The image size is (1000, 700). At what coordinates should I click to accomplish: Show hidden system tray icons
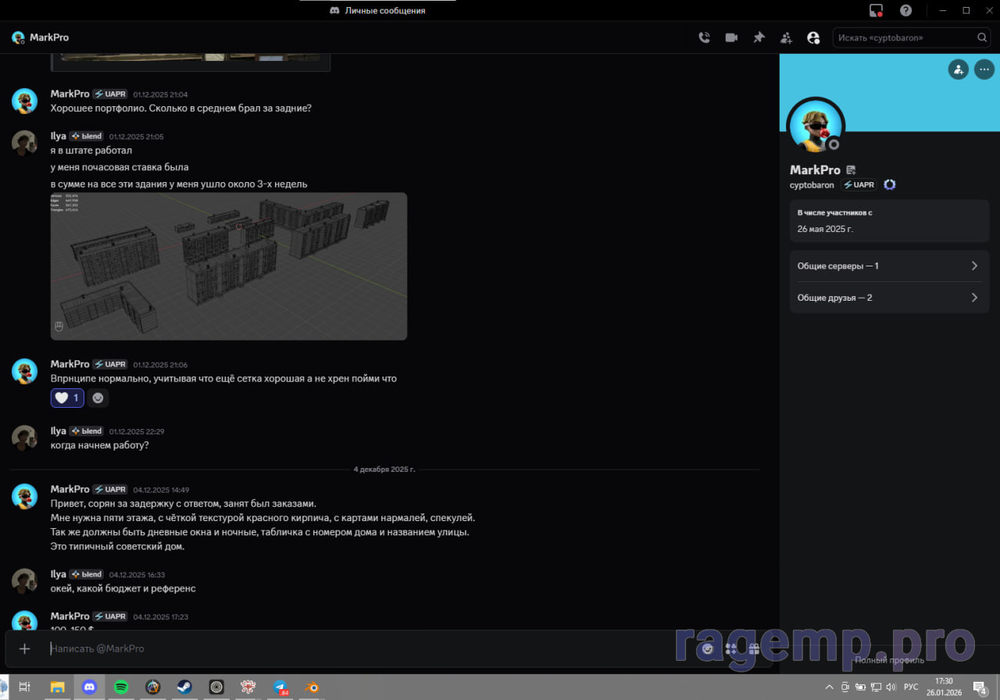(x=830, y=687)
